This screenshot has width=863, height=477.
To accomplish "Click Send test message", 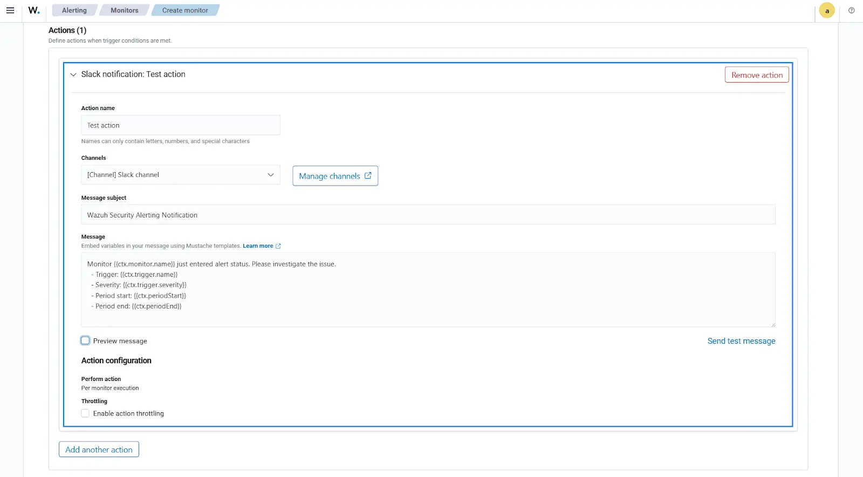I will point(741,341).
